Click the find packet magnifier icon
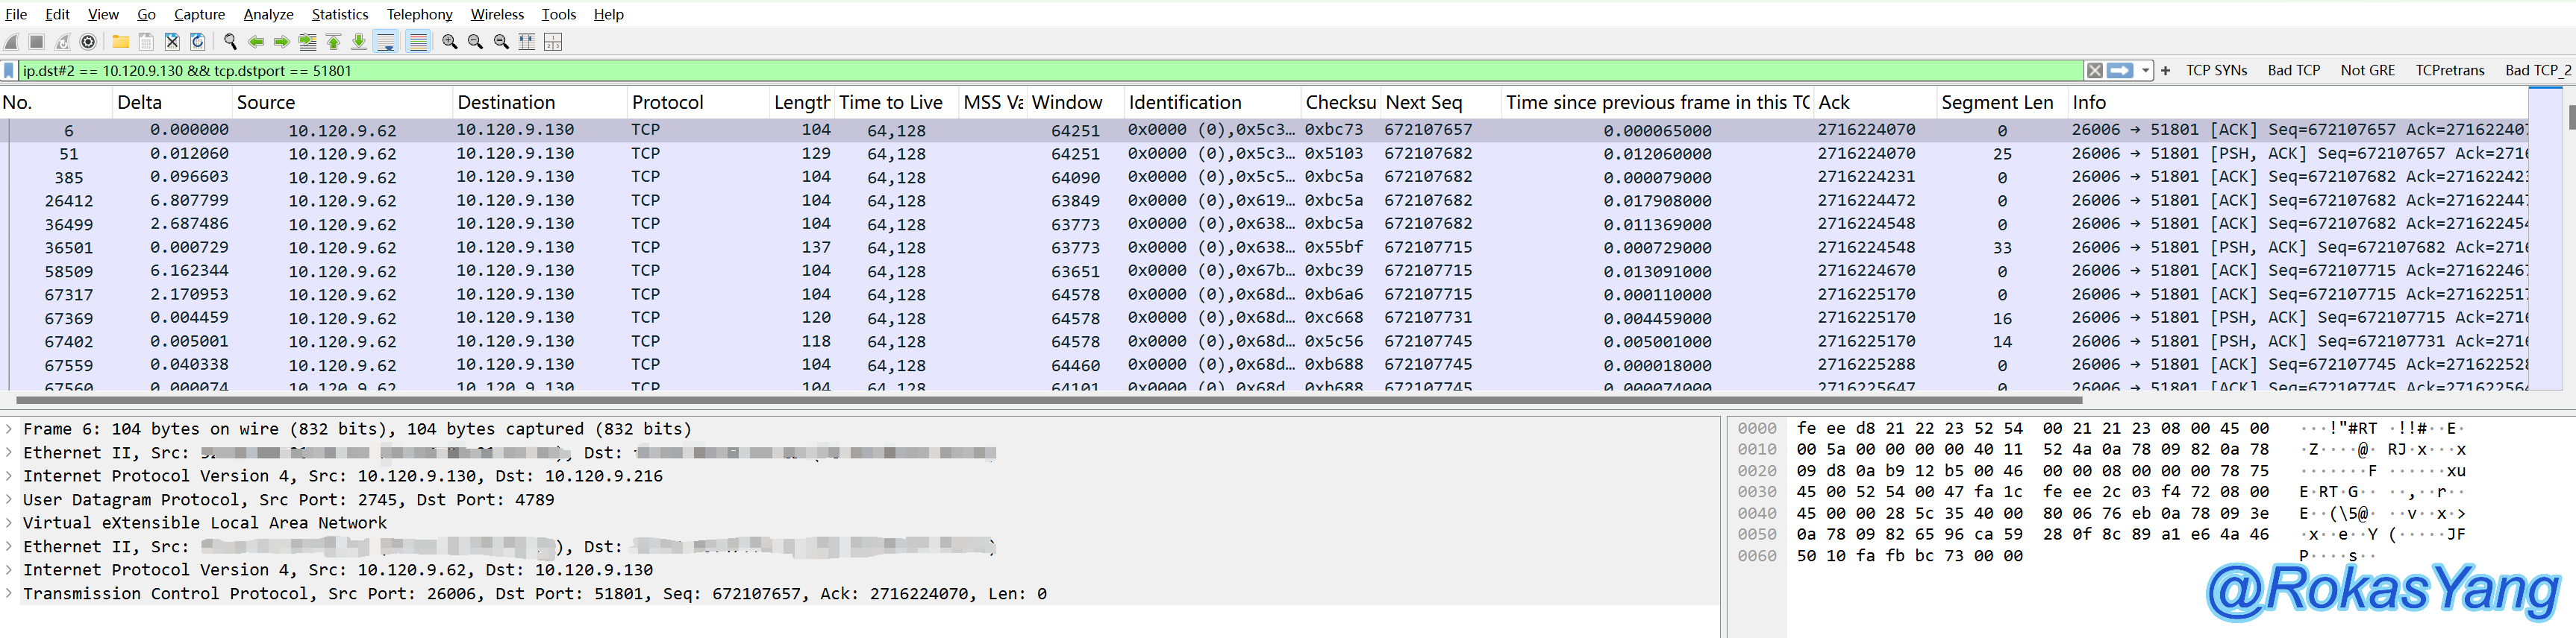The height and width of the screenshot is (638, 2576). (x=230, y=42)
